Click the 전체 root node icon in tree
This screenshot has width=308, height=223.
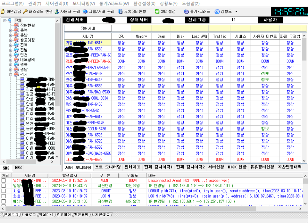[10, 20]
